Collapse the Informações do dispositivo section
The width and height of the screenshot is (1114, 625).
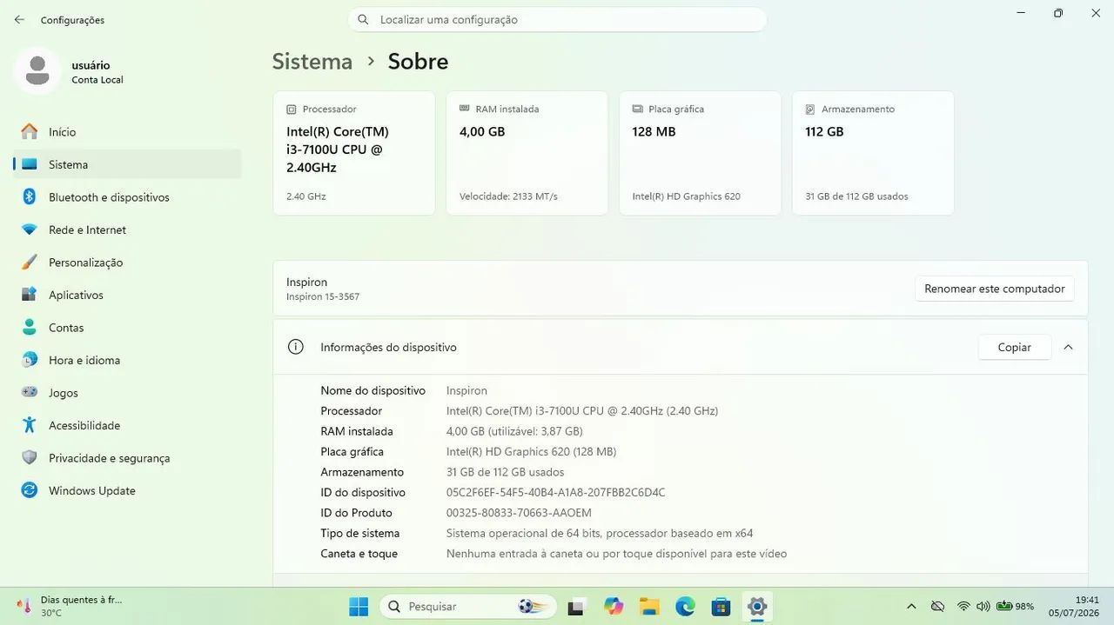[x=1068, y=347]
